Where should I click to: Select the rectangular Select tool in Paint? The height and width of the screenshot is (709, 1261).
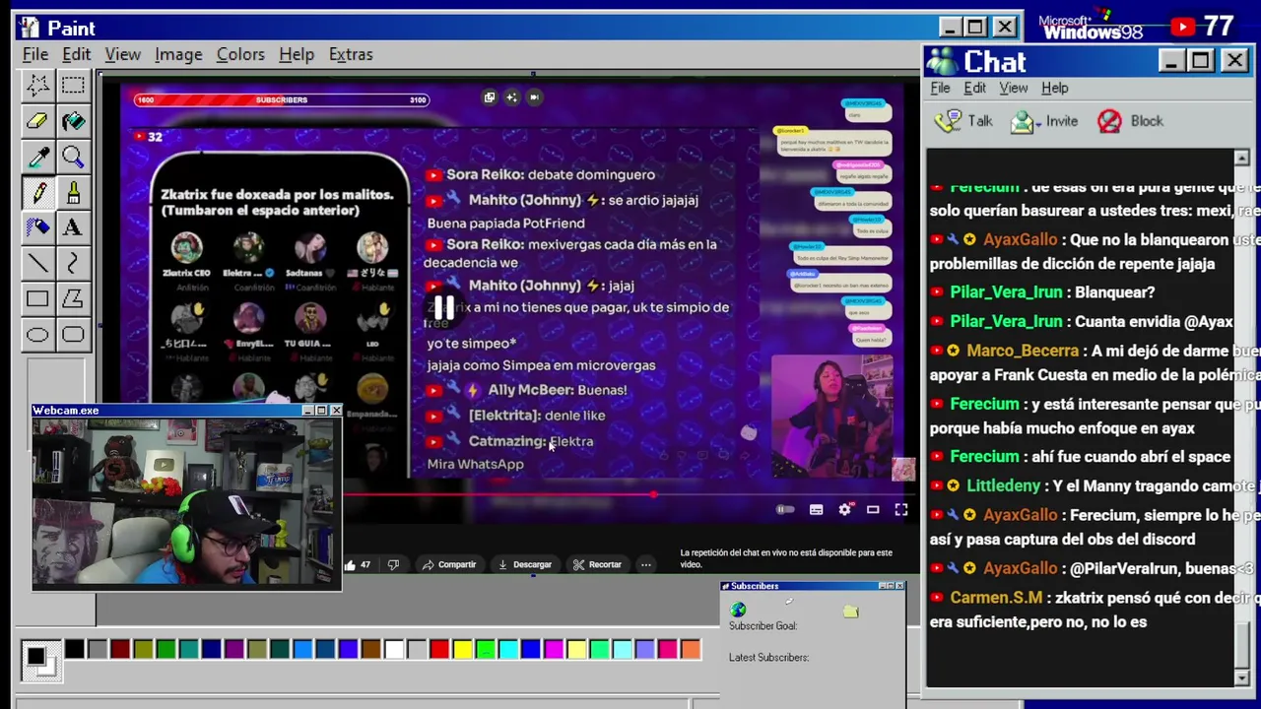73,86
